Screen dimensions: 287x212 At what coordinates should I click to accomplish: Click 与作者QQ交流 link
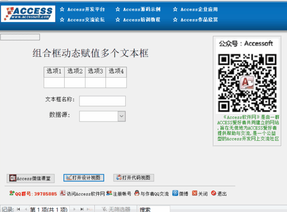tap(155, 194)
